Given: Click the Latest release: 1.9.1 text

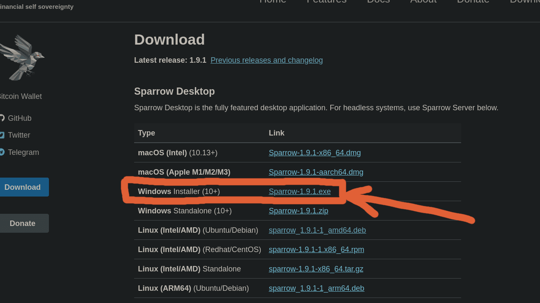Looking at the screenshot, I should [170, 60].
